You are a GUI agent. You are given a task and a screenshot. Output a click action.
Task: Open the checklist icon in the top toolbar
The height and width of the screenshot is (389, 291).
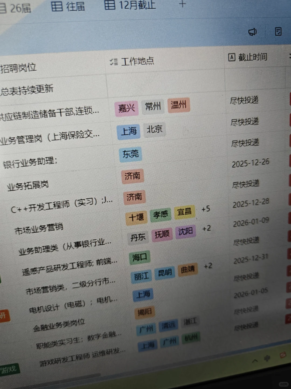click(x=278, y=32)
